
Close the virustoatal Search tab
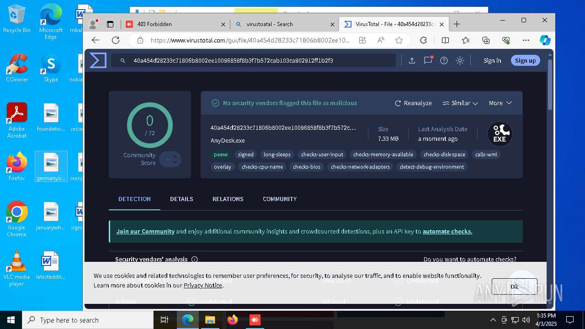click(332, 24)
